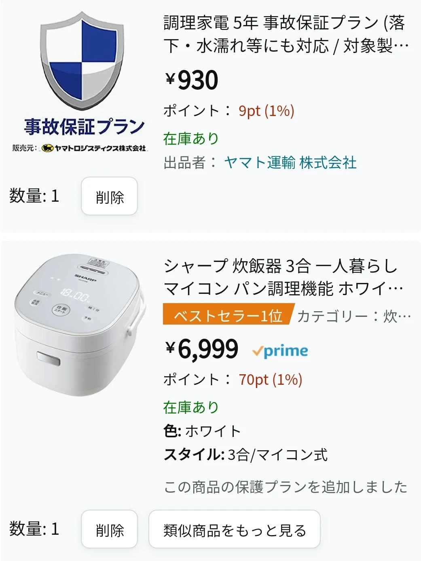Select the スタイル: 3合/マイコン式 line

(x=245, y=455)
